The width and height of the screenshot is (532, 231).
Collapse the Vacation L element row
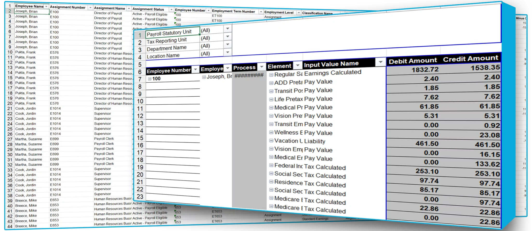(x=271, y=141)
